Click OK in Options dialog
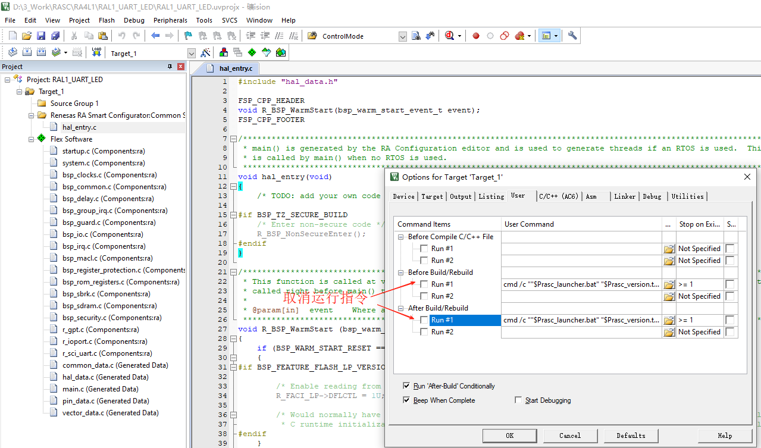The image size is (761, 448). coord(510,436)
